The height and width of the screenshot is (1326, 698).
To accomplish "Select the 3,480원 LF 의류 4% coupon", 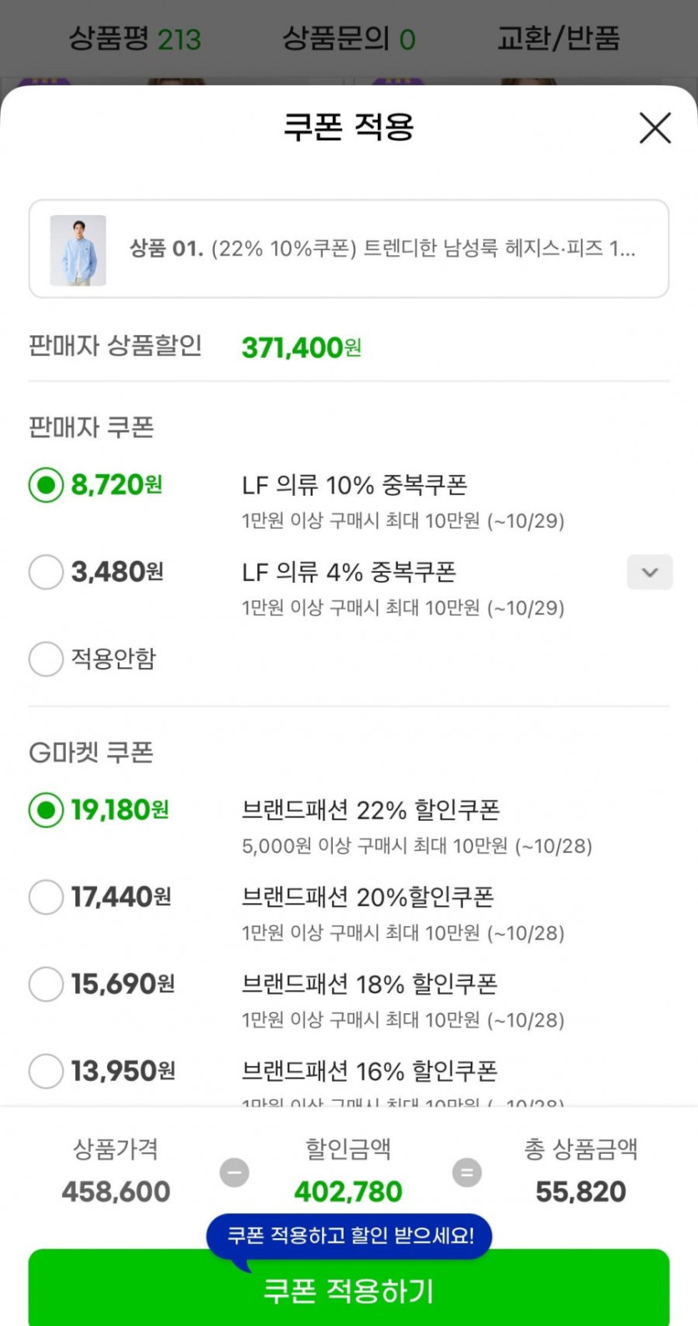I will 46,572.
